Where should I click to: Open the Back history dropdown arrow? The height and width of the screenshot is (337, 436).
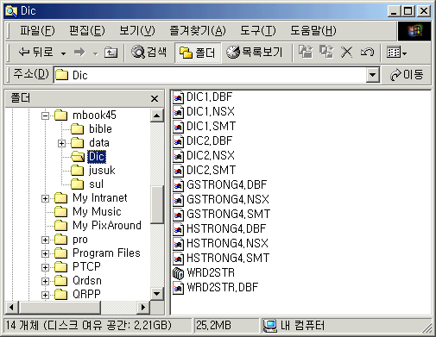pyautogui.click(x=63, y=53)
